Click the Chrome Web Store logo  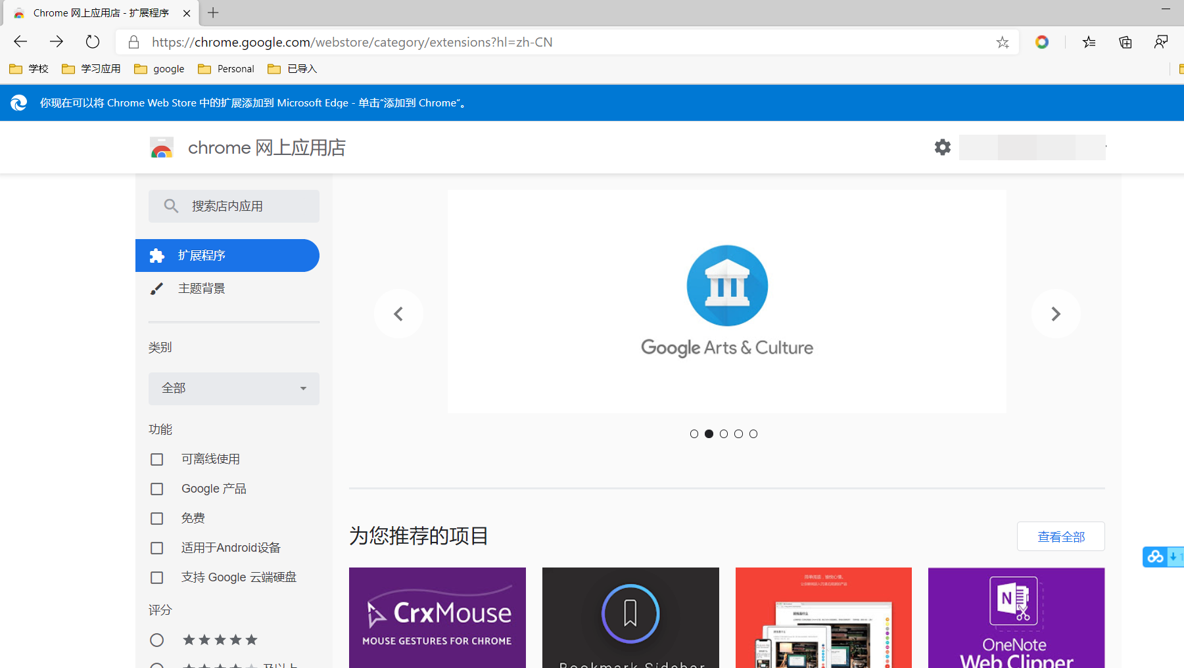[162, 147]
